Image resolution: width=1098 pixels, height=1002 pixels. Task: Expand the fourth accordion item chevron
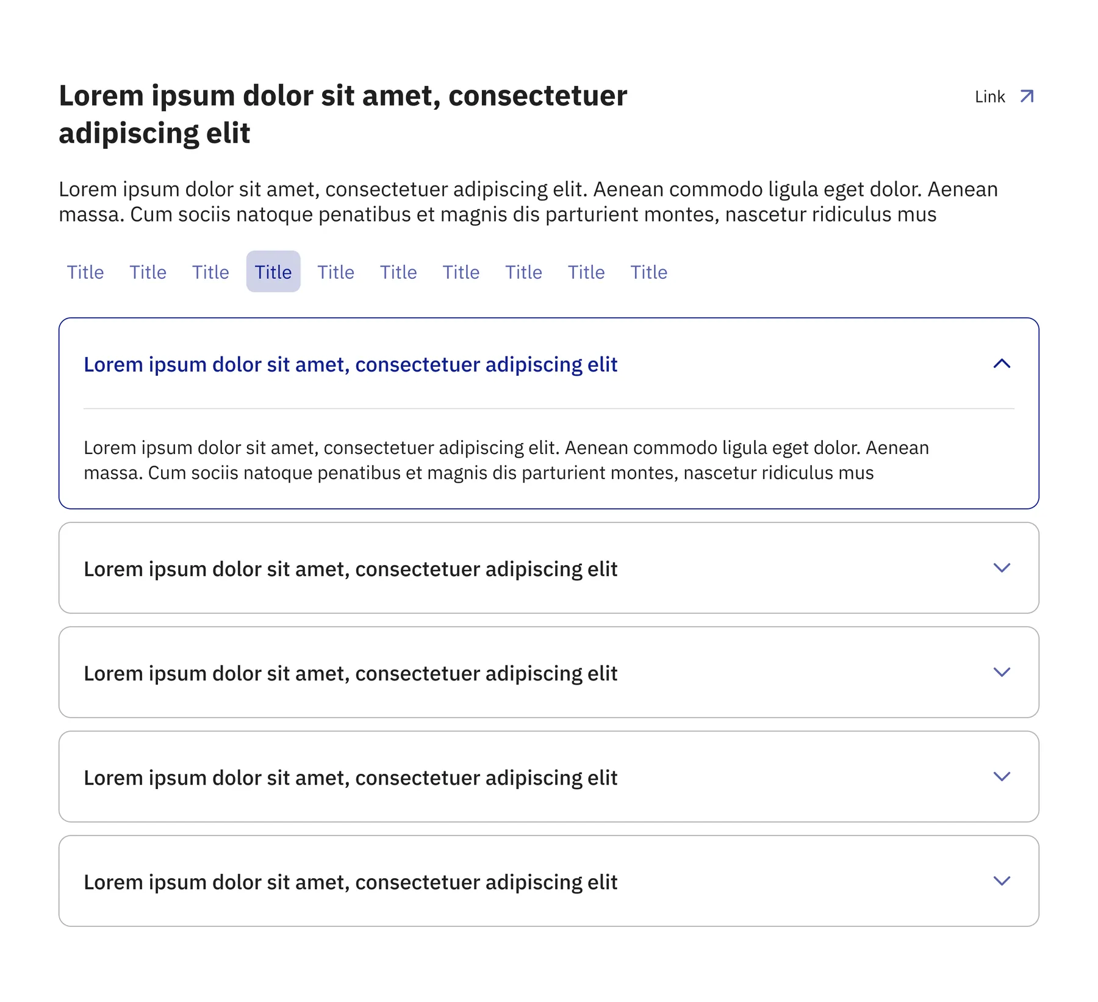point(1002,776)
